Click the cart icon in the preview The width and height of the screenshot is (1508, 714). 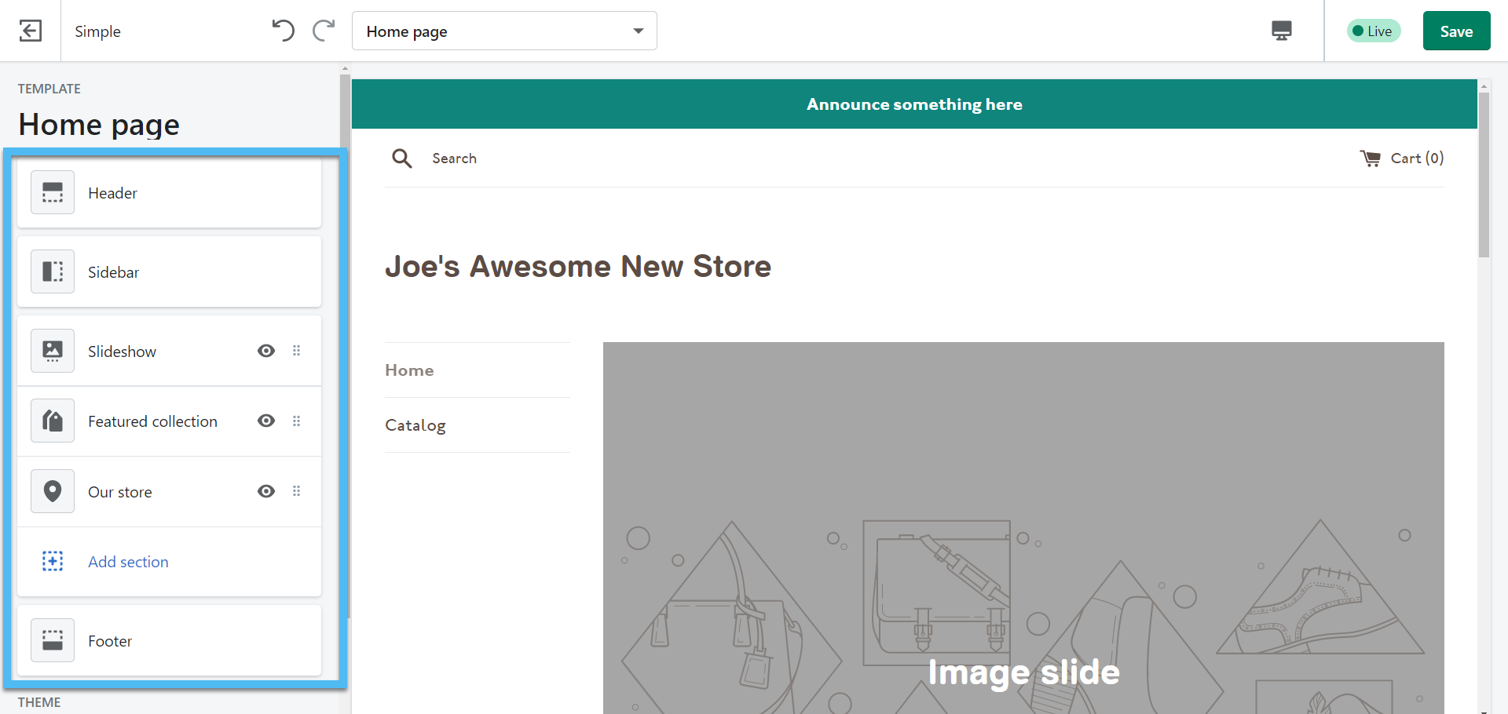[x=1370, y=158]
